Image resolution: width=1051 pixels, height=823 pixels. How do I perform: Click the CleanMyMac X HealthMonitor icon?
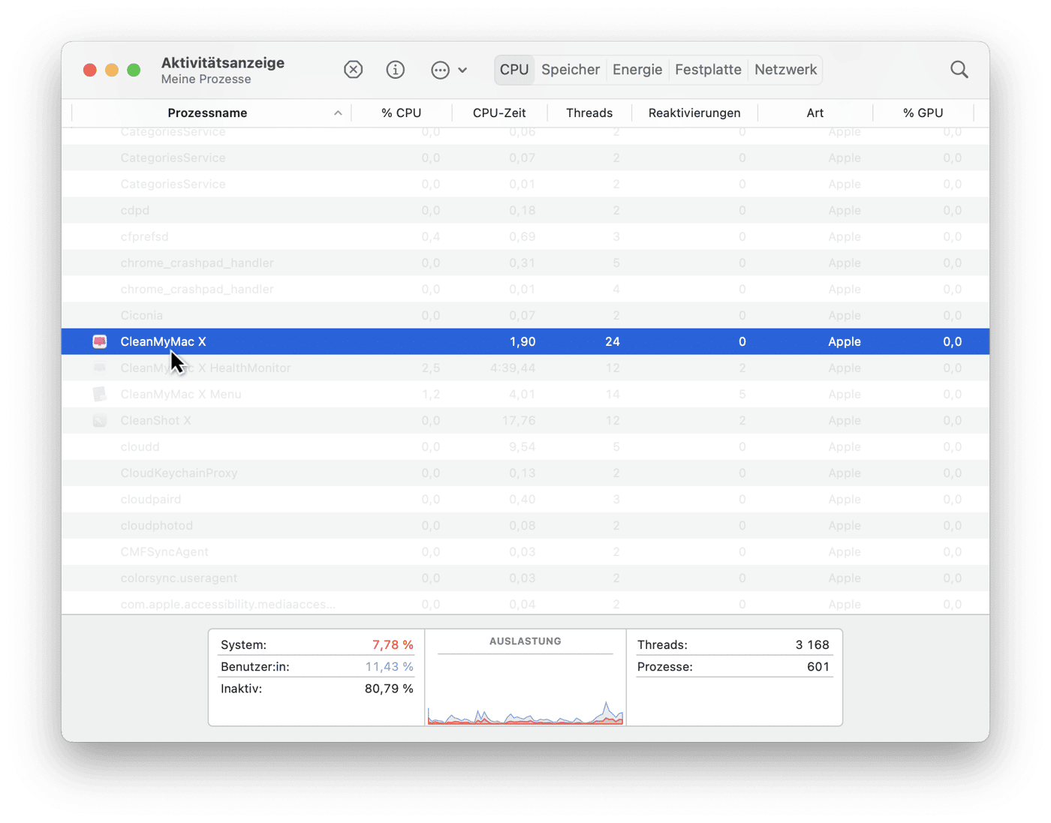[100, 368]
